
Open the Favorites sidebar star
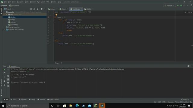(1, 95)
